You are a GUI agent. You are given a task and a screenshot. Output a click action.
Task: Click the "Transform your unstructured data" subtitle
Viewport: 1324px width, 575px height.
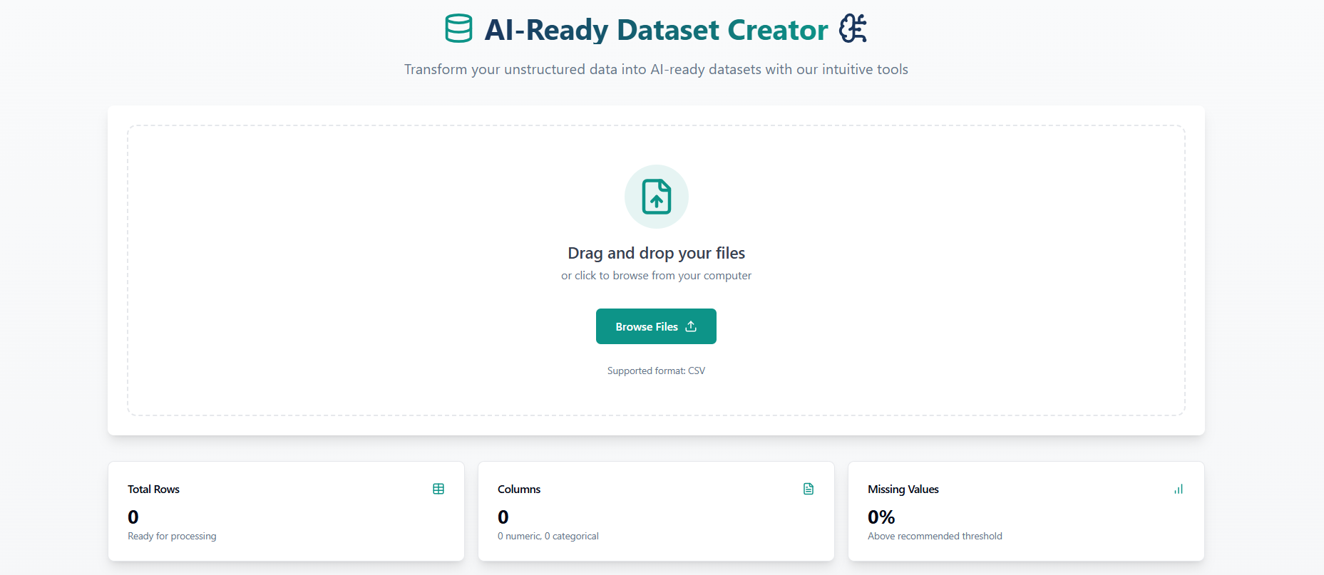656,69
